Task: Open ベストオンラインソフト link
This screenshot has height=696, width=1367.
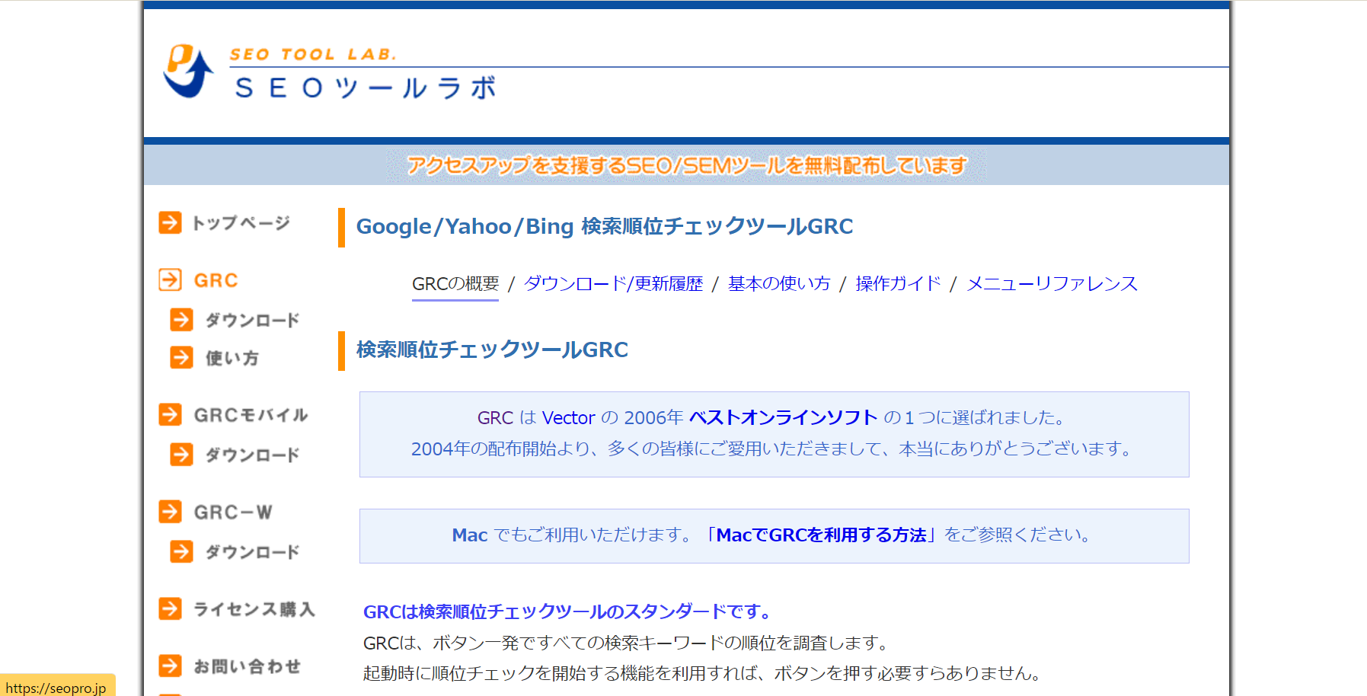Action: click(784, 418)
